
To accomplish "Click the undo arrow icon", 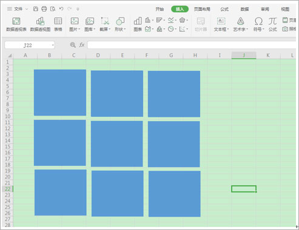I will [x=61, y=8].
